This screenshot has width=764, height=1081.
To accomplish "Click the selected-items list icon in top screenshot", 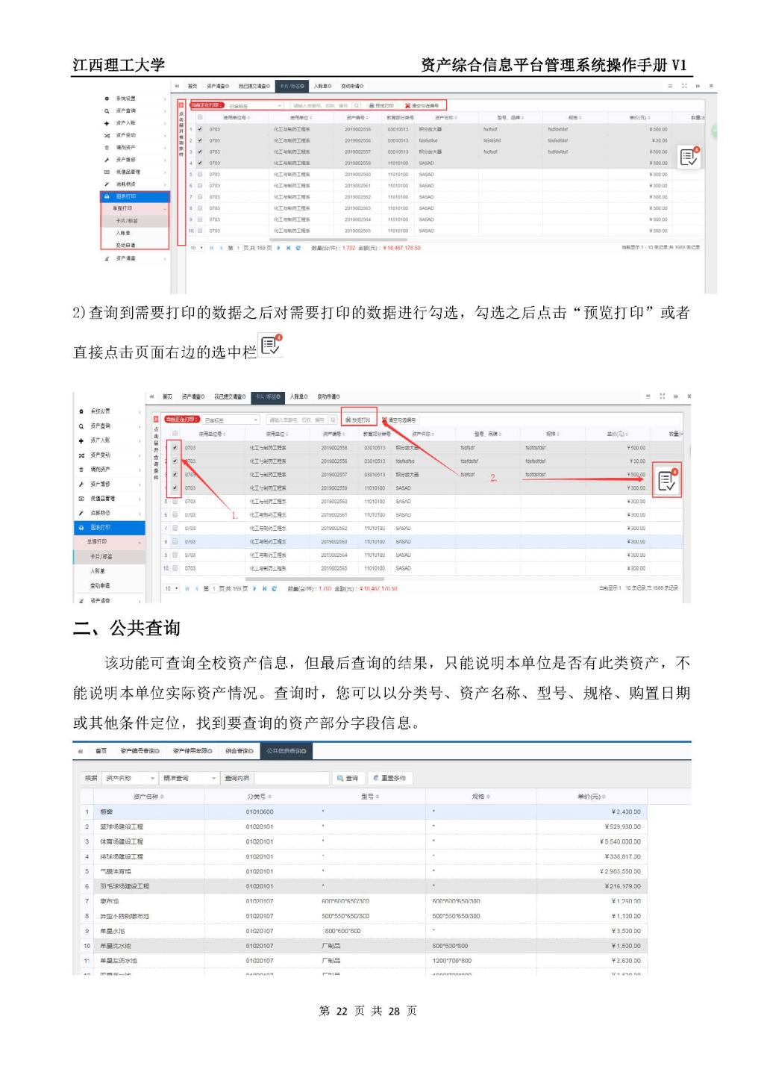I will point(689,157).
